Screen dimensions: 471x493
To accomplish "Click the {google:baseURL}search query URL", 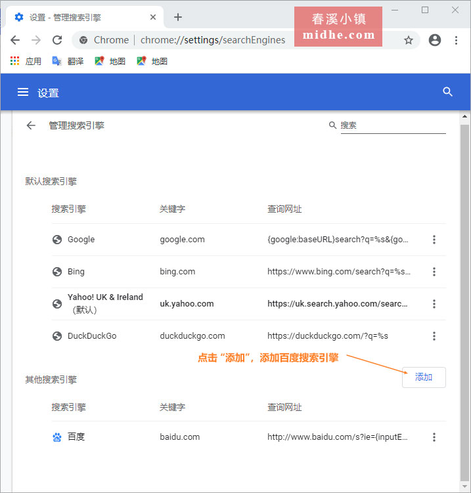I will 338,240.
